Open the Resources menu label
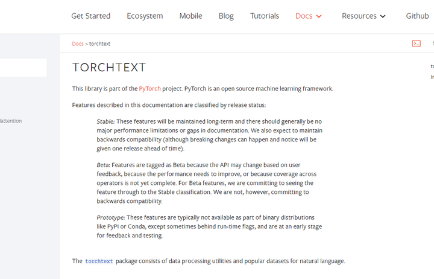This screenshot has width=434, height=279. 359,16
